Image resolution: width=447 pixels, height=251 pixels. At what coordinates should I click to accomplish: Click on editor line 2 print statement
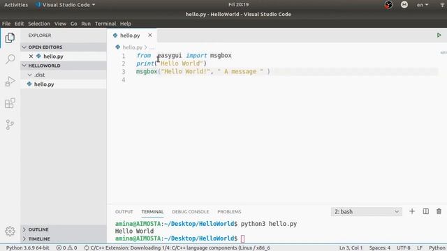tap(171, 63)
